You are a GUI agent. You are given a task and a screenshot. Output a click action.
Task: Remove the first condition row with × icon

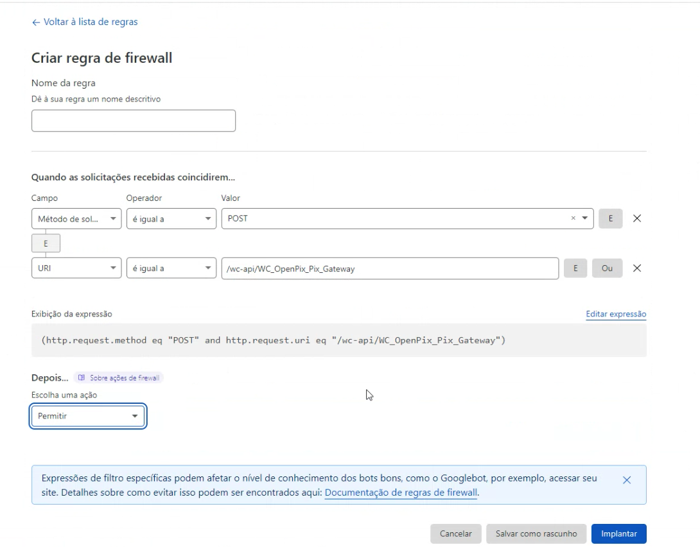pyautogui.click(x=636, y=218)
